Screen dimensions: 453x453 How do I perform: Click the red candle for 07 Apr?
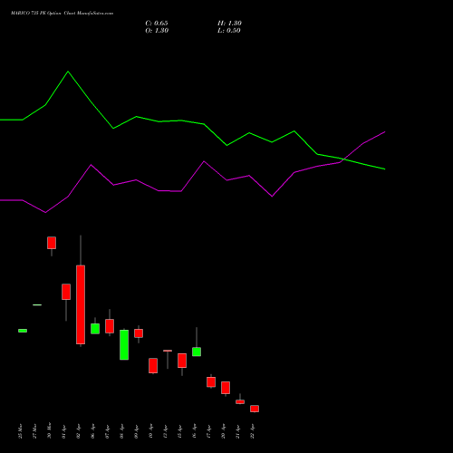click(x=110, y=326)
